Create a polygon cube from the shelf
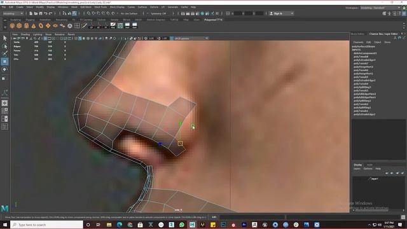 (19, 25)
